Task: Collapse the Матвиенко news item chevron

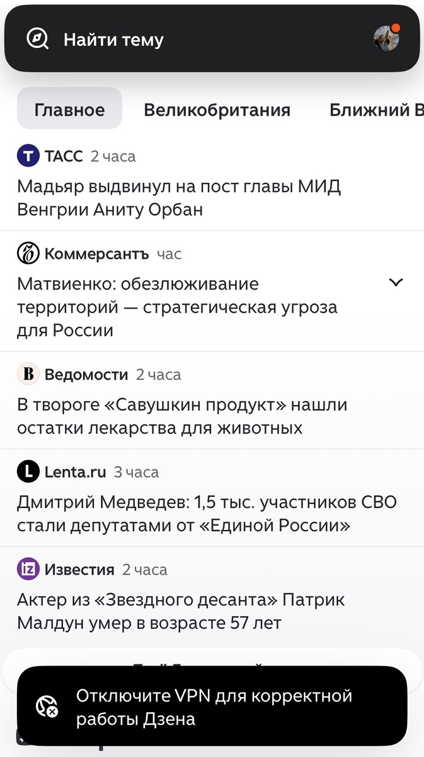Action: coord(396,283)
